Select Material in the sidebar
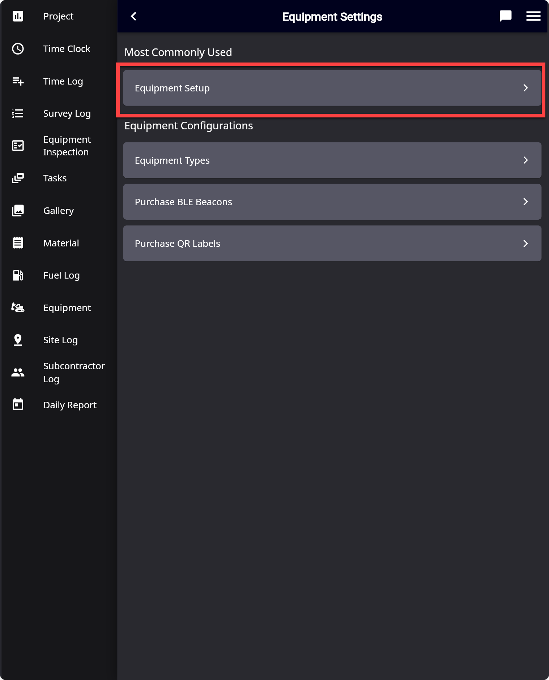The width and height of the screenshot is (549, 680). 59,243
